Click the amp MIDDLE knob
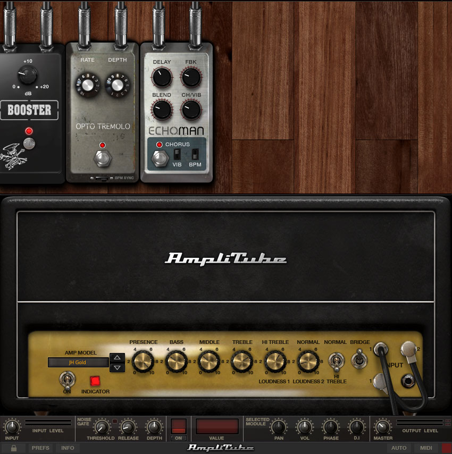452x454 pixels. (209, 361)
